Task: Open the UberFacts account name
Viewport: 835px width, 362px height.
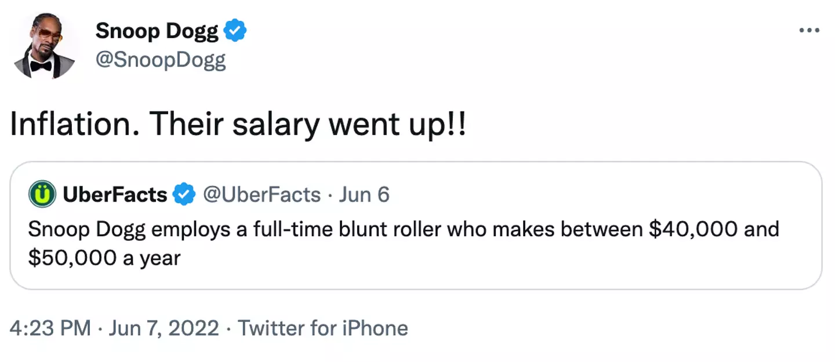Action: coord(115,195)
